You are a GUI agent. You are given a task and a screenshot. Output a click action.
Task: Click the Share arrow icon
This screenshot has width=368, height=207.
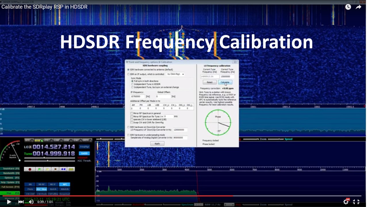[358, 7]
